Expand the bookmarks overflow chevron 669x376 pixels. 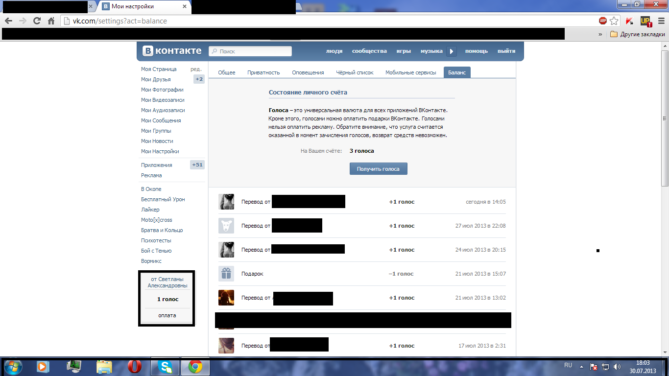(600, 34)
